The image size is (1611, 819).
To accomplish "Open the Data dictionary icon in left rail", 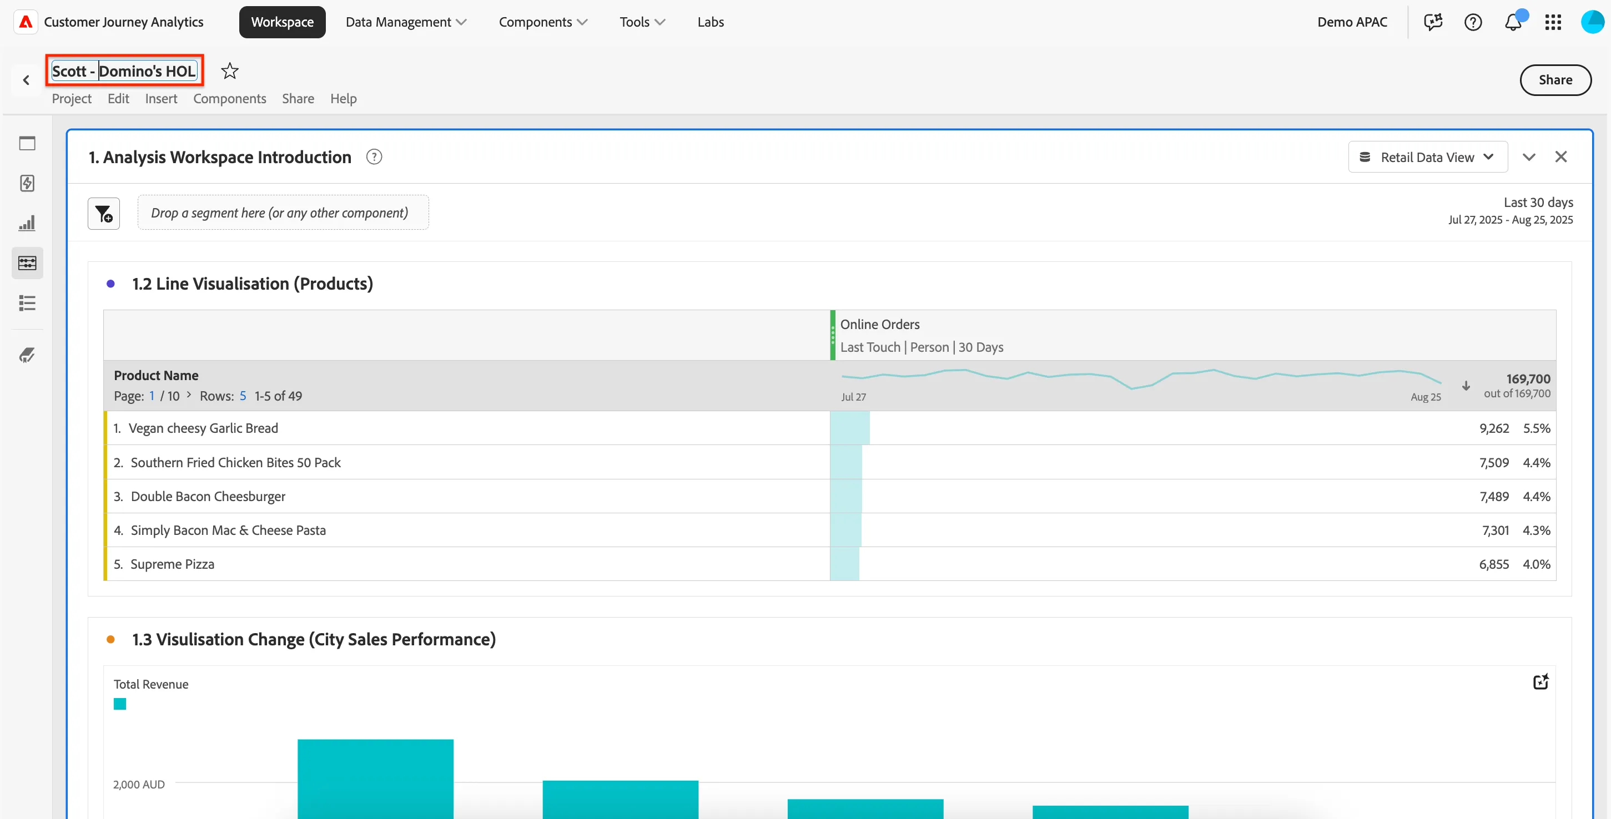I will 27,355.
